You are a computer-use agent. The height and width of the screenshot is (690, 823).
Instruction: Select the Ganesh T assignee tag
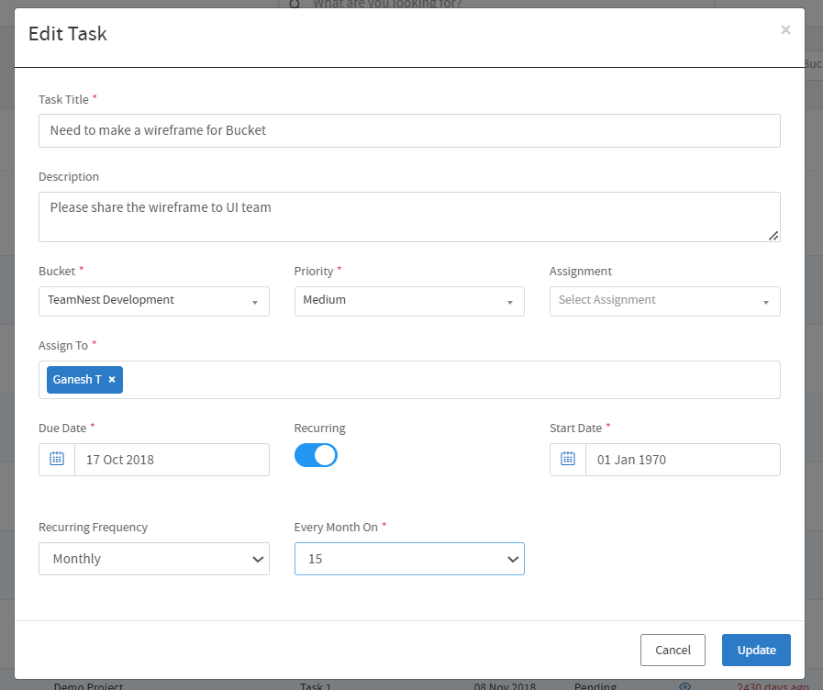[x=76, y=380]
